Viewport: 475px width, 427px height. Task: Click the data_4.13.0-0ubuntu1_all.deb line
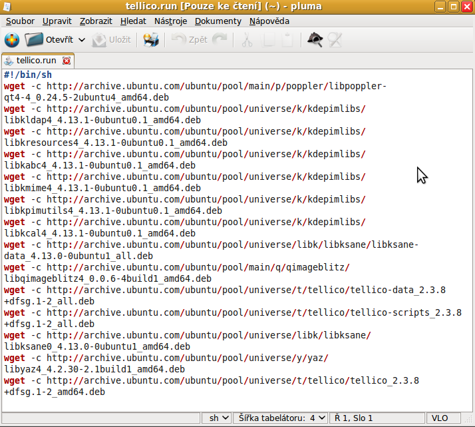[x=79, y=256]
